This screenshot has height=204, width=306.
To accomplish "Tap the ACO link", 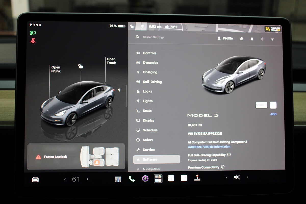I will tap(273, 114).
